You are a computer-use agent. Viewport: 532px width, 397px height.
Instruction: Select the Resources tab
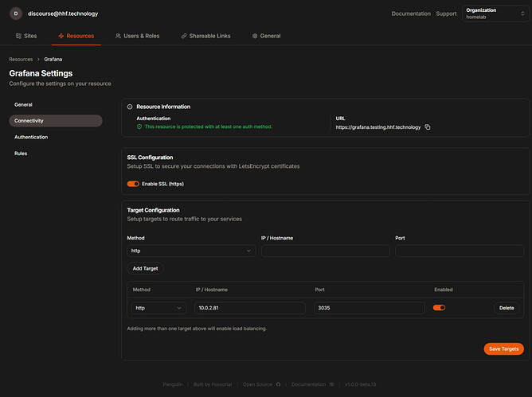(x=76, y=36)
